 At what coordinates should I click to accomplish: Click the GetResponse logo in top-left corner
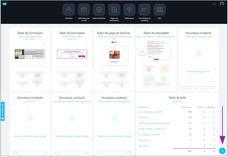click(5, 4)
